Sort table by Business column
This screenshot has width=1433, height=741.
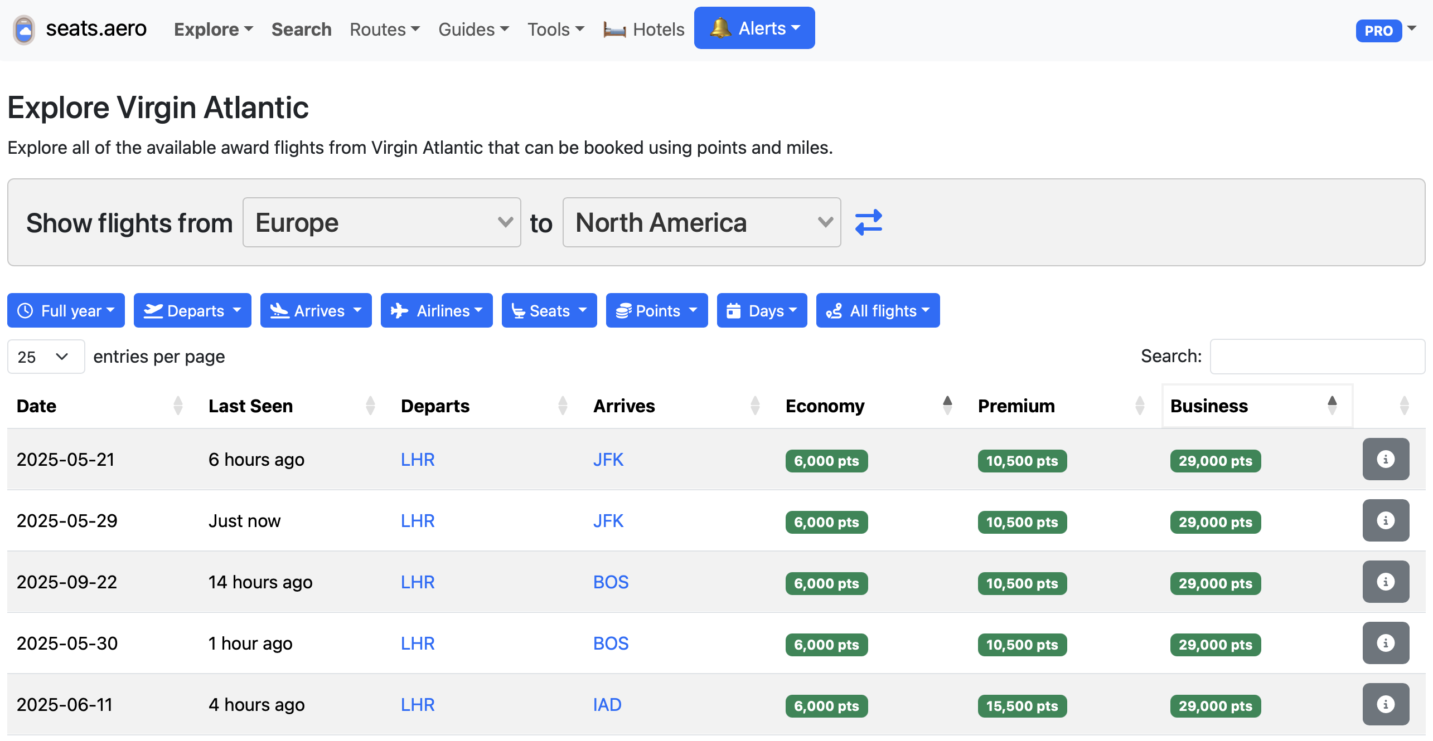pos(1257,406)
